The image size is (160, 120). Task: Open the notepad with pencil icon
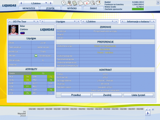pyautogui.click(x=98, y=3)
